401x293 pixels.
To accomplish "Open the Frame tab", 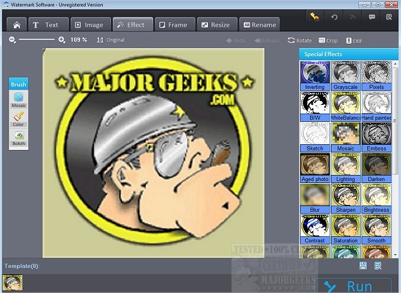I will (x=175, y=25).
